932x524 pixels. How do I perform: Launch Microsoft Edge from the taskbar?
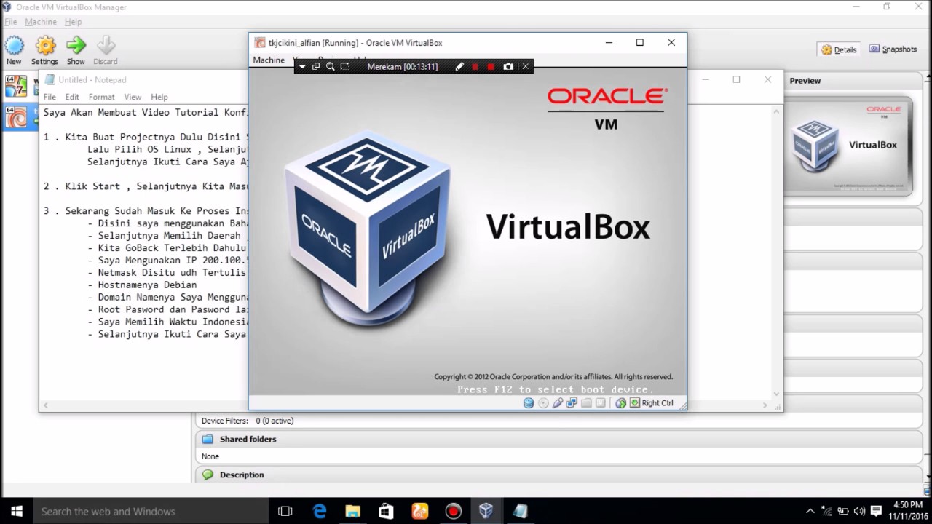click(320, 511)
